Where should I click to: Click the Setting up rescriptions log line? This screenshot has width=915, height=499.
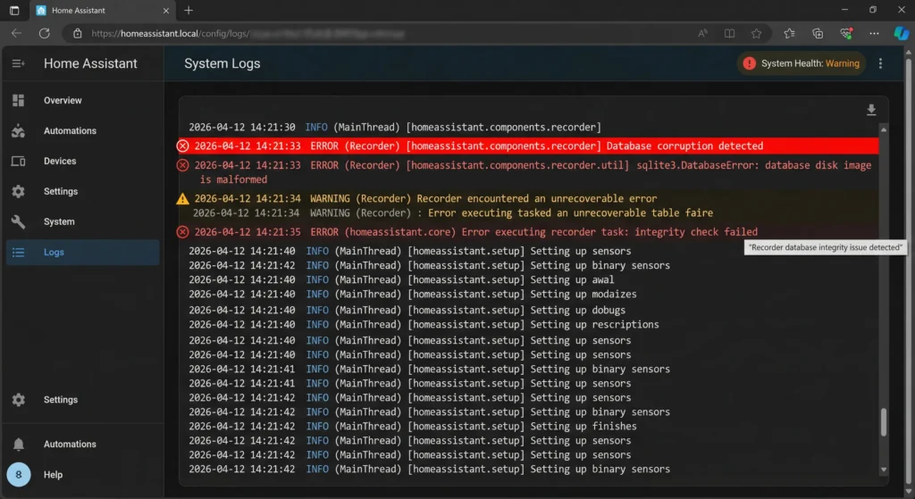(x=424, y=325)
